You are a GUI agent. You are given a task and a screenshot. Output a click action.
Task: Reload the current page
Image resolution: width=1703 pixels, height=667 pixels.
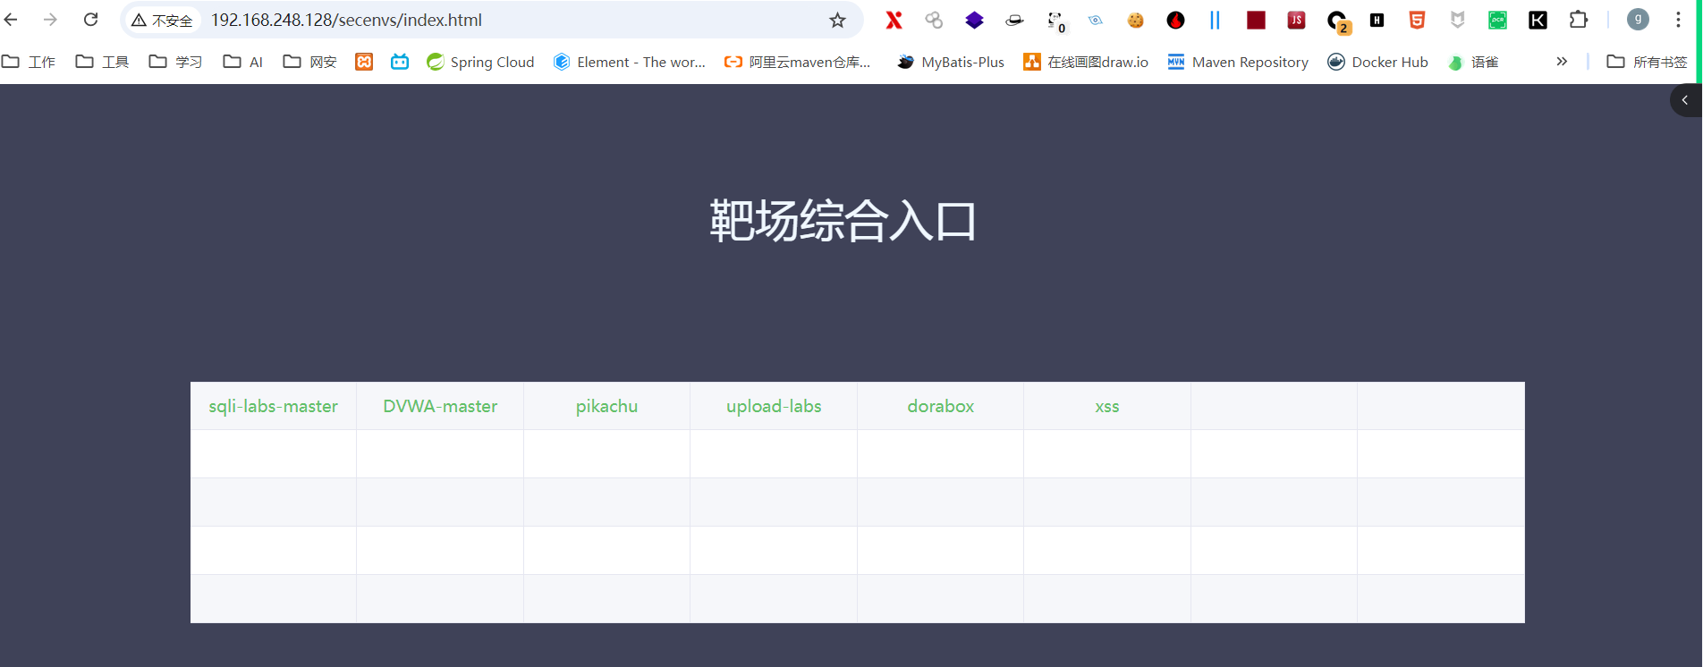tap(90, 20)
